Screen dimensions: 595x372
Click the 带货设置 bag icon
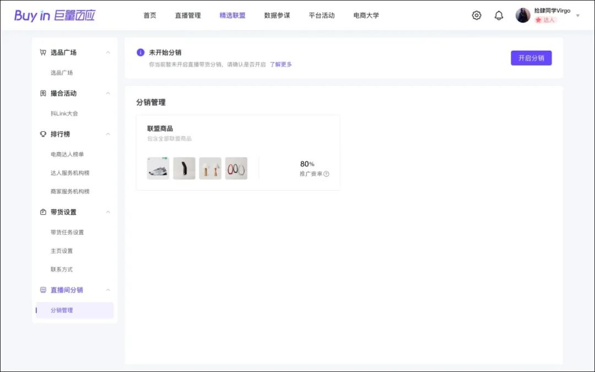point(44,212)
